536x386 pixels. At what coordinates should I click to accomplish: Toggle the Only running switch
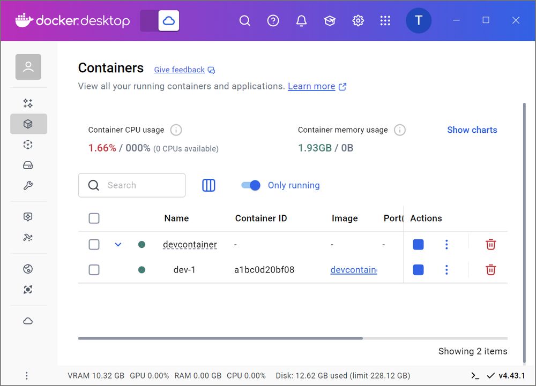click(x=251, y=185)
